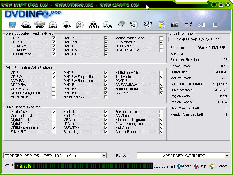The height and width of the screenshot is (175, 233).
Task: Click the DC disc toolbar icon
Action: pyautogui.click(x=148, y=25)
